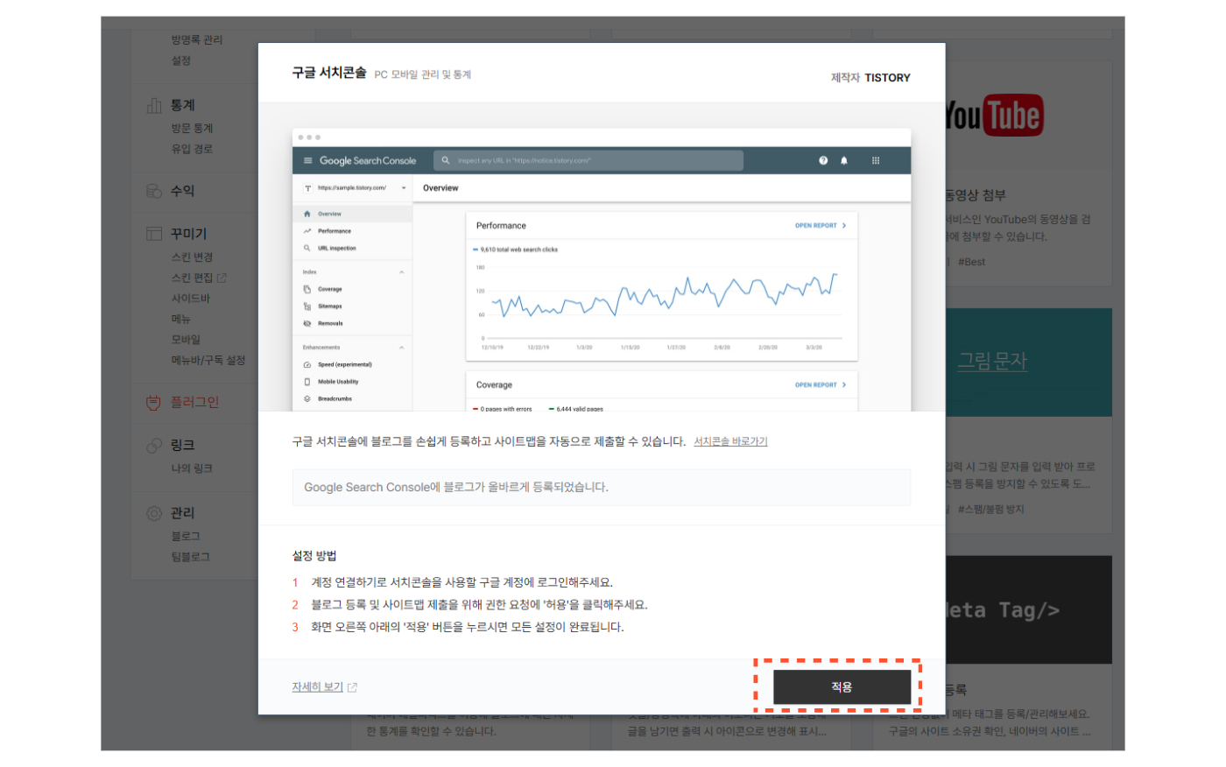Collapse the Index section chevron
This screenshot has height=767, width=1226.
(x=402, y=272)
